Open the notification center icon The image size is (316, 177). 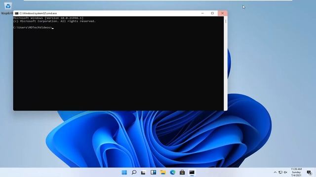tap(309, 173)
